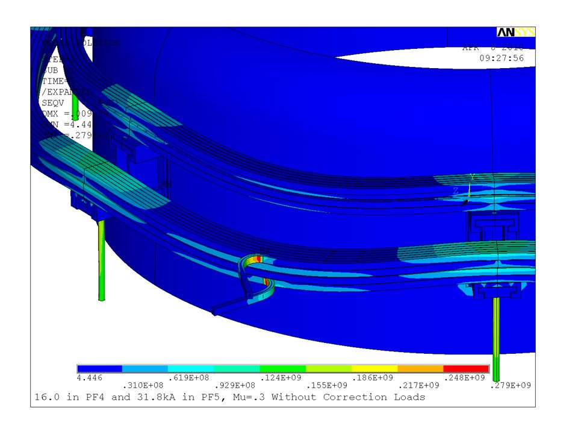Click the coordinate triad Y axis marker
578x434 pixels.
[x=471, y=177]
